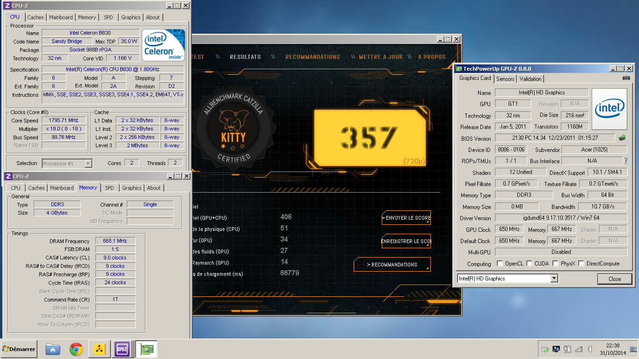Viewport: 639px width, 359px height.
Task: Click the CPU-Z title bar icon of top window
Action: coord(7,6)
